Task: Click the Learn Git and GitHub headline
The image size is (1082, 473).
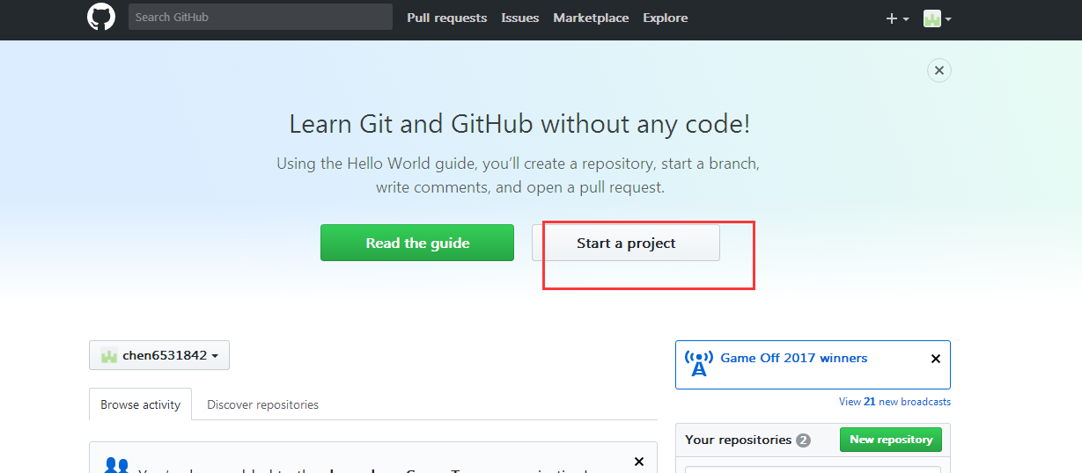Action: (519, 124)
